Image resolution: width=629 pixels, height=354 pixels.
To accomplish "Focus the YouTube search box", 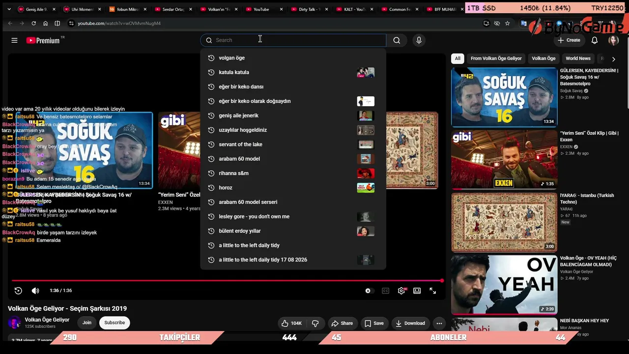I will [293, 40].
